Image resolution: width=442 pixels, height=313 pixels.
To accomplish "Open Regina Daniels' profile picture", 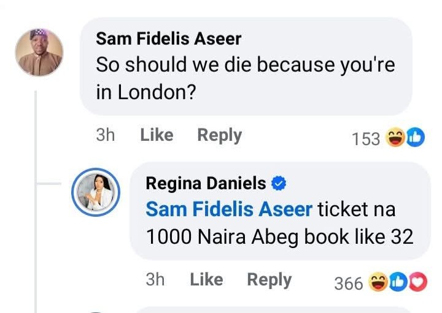I will [x=96, y=192].
